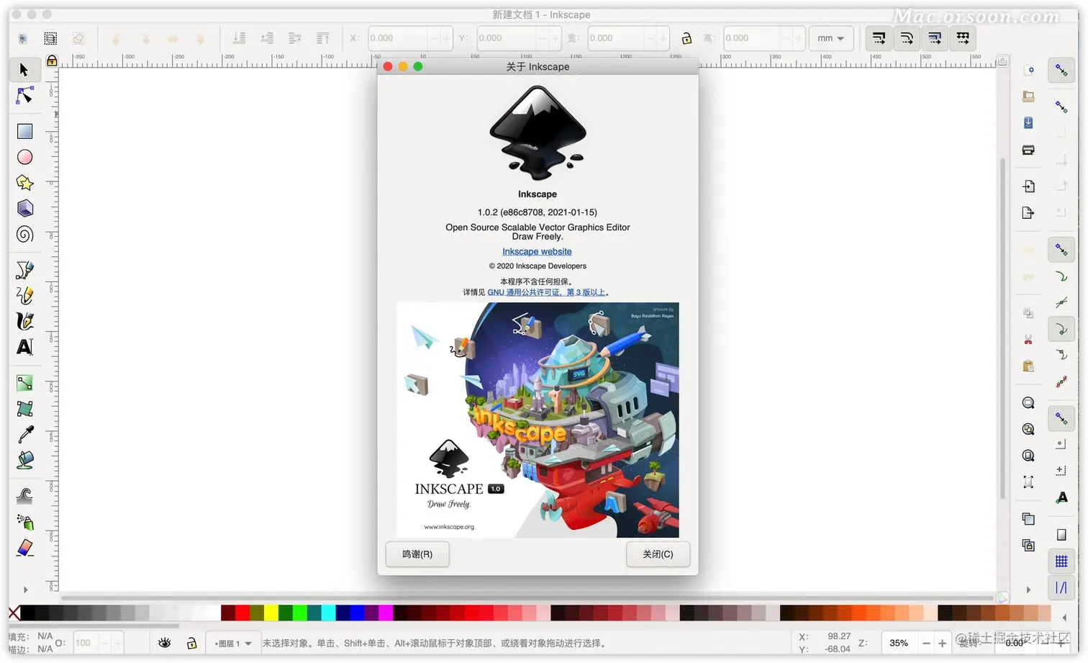The image size is (1088, 663).
Task: Click Zoom to fit page icon
Action: pyautogui.click(x=1028, y=455)
